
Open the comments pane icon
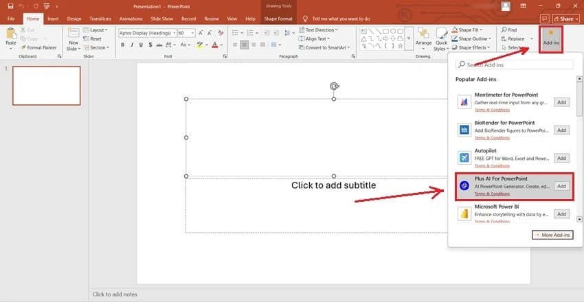pos(545,19)
